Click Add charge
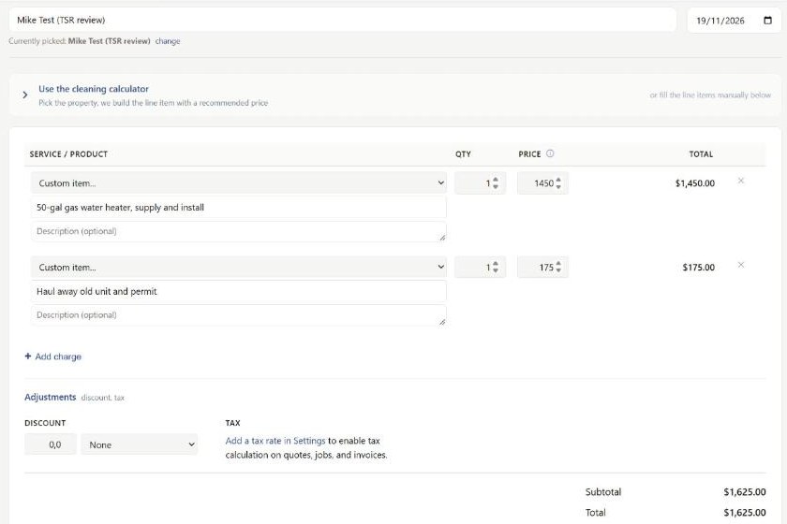 (53, 357)
